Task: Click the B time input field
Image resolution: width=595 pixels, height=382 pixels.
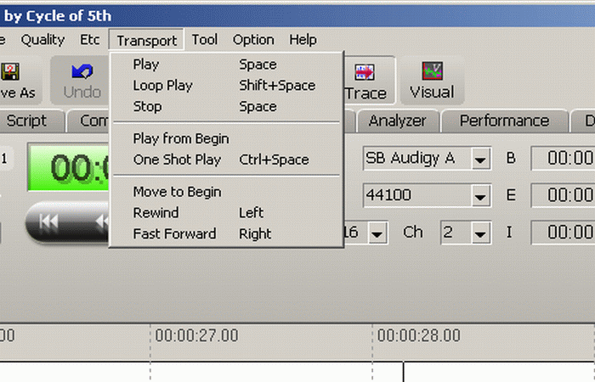Action: click(563, 158)
